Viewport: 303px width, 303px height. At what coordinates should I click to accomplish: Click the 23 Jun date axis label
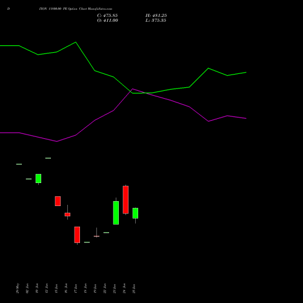coord(115,288)
